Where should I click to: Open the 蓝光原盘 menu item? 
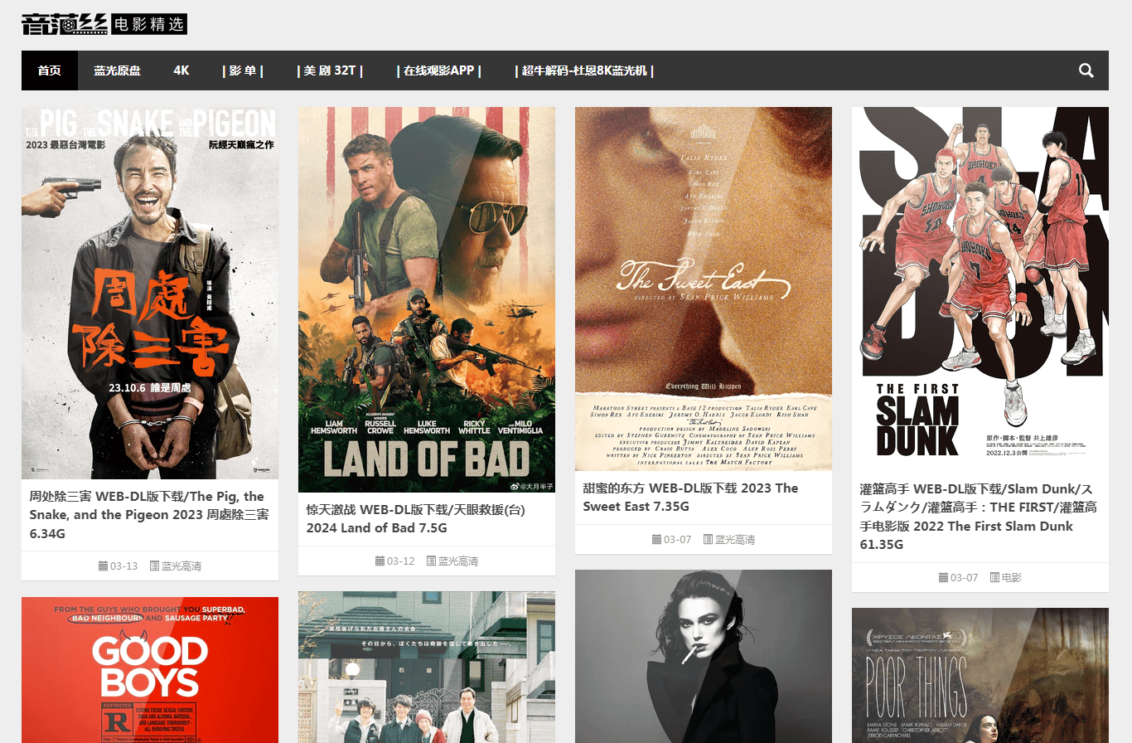pyautogui.click(x=117, y=70)
